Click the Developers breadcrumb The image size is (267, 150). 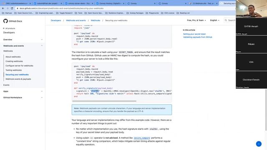tap(55, 20)
